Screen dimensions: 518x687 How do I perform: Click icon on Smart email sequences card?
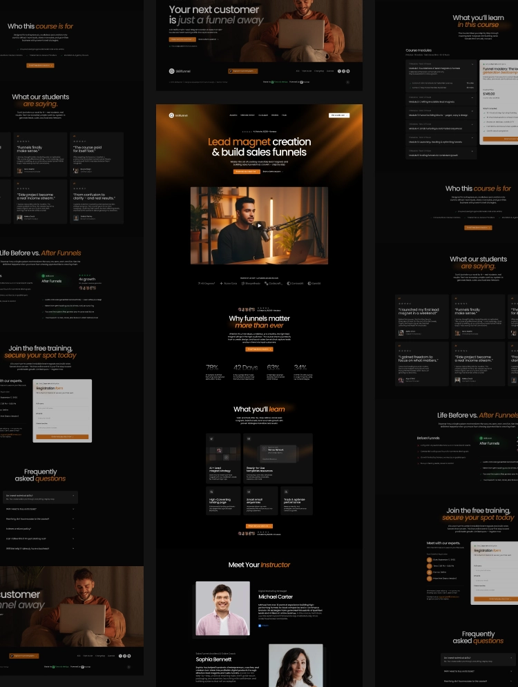pyautogui.click(x=249, y=492)
